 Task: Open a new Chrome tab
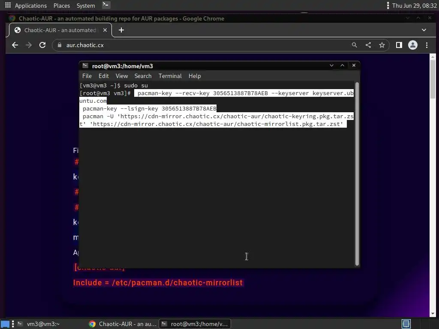tap(121, 30)
